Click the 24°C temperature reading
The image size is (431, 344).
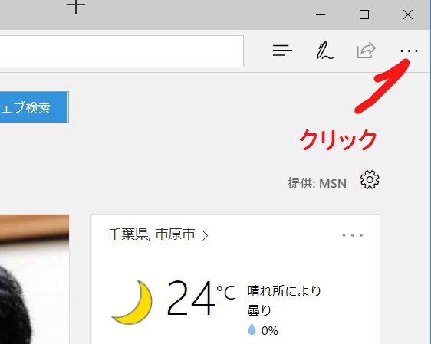coord(201,298)
